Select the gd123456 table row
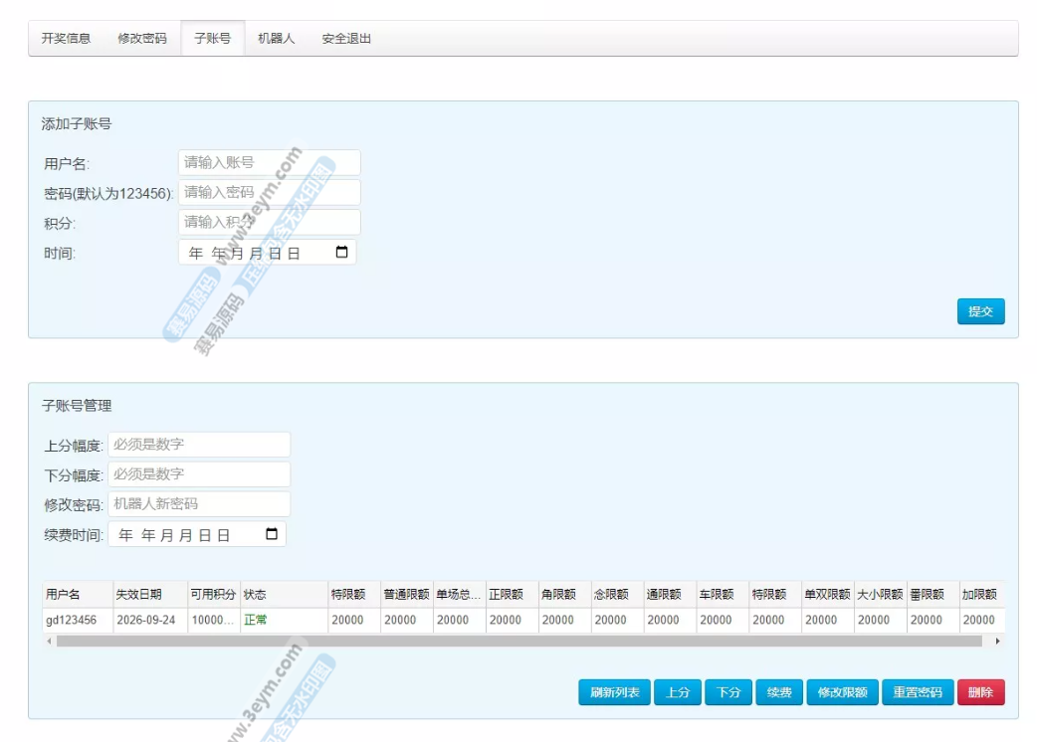Screen dimensions: 1037x742 (x=72, y=620)
